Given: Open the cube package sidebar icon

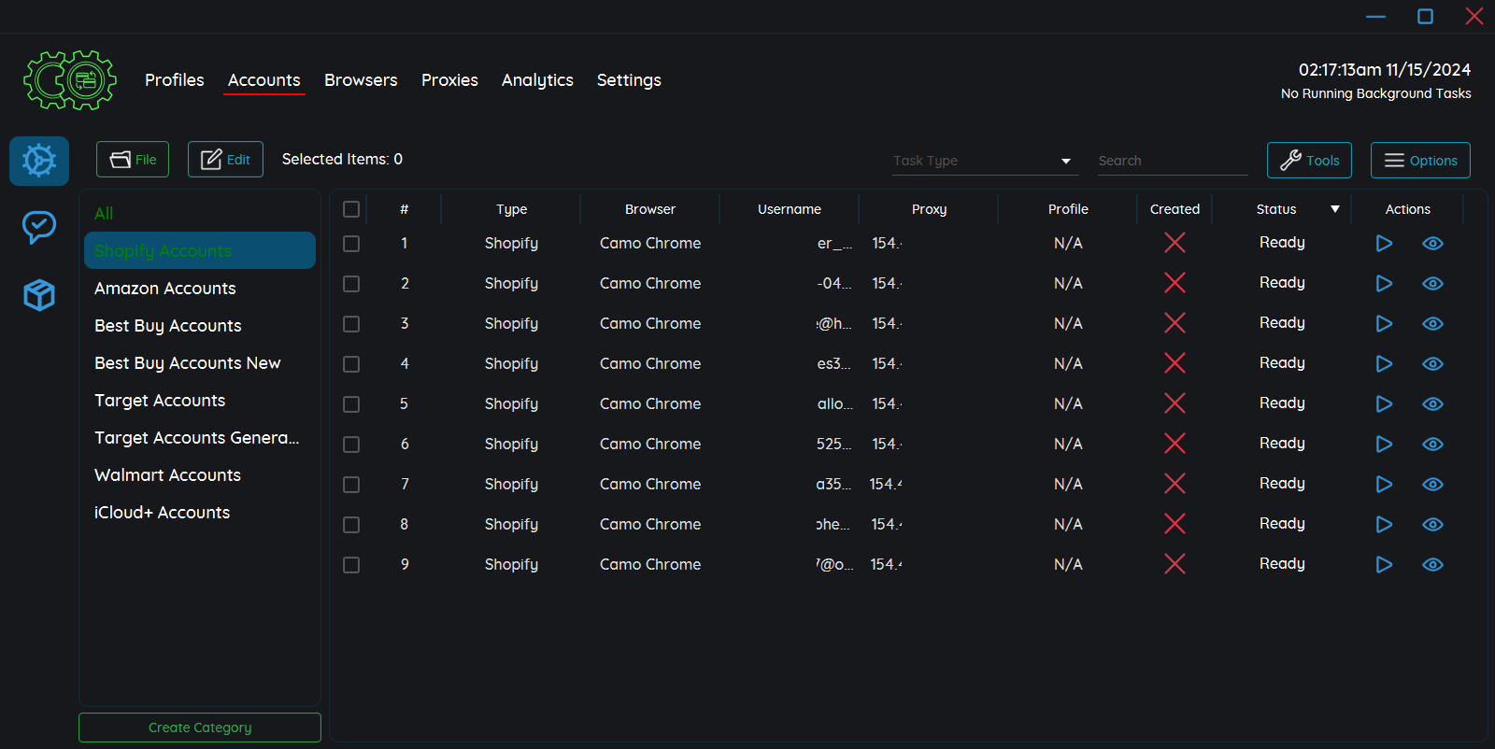Looking at the screenshot, I should 39,295.
